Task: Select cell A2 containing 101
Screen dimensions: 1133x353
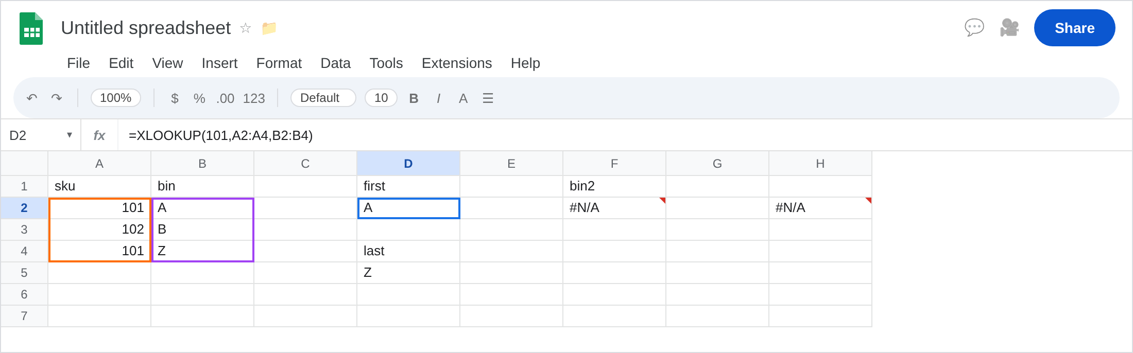Action: click(x=99, y=208)
